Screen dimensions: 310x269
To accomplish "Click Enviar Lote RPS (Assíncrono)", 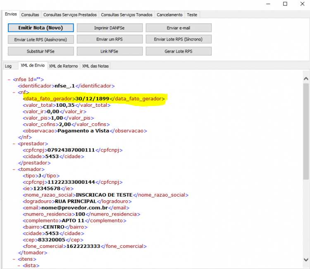I will 41,39.
